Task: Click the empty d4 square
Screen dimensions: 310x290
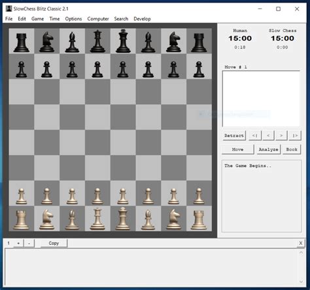Action: 97,142
